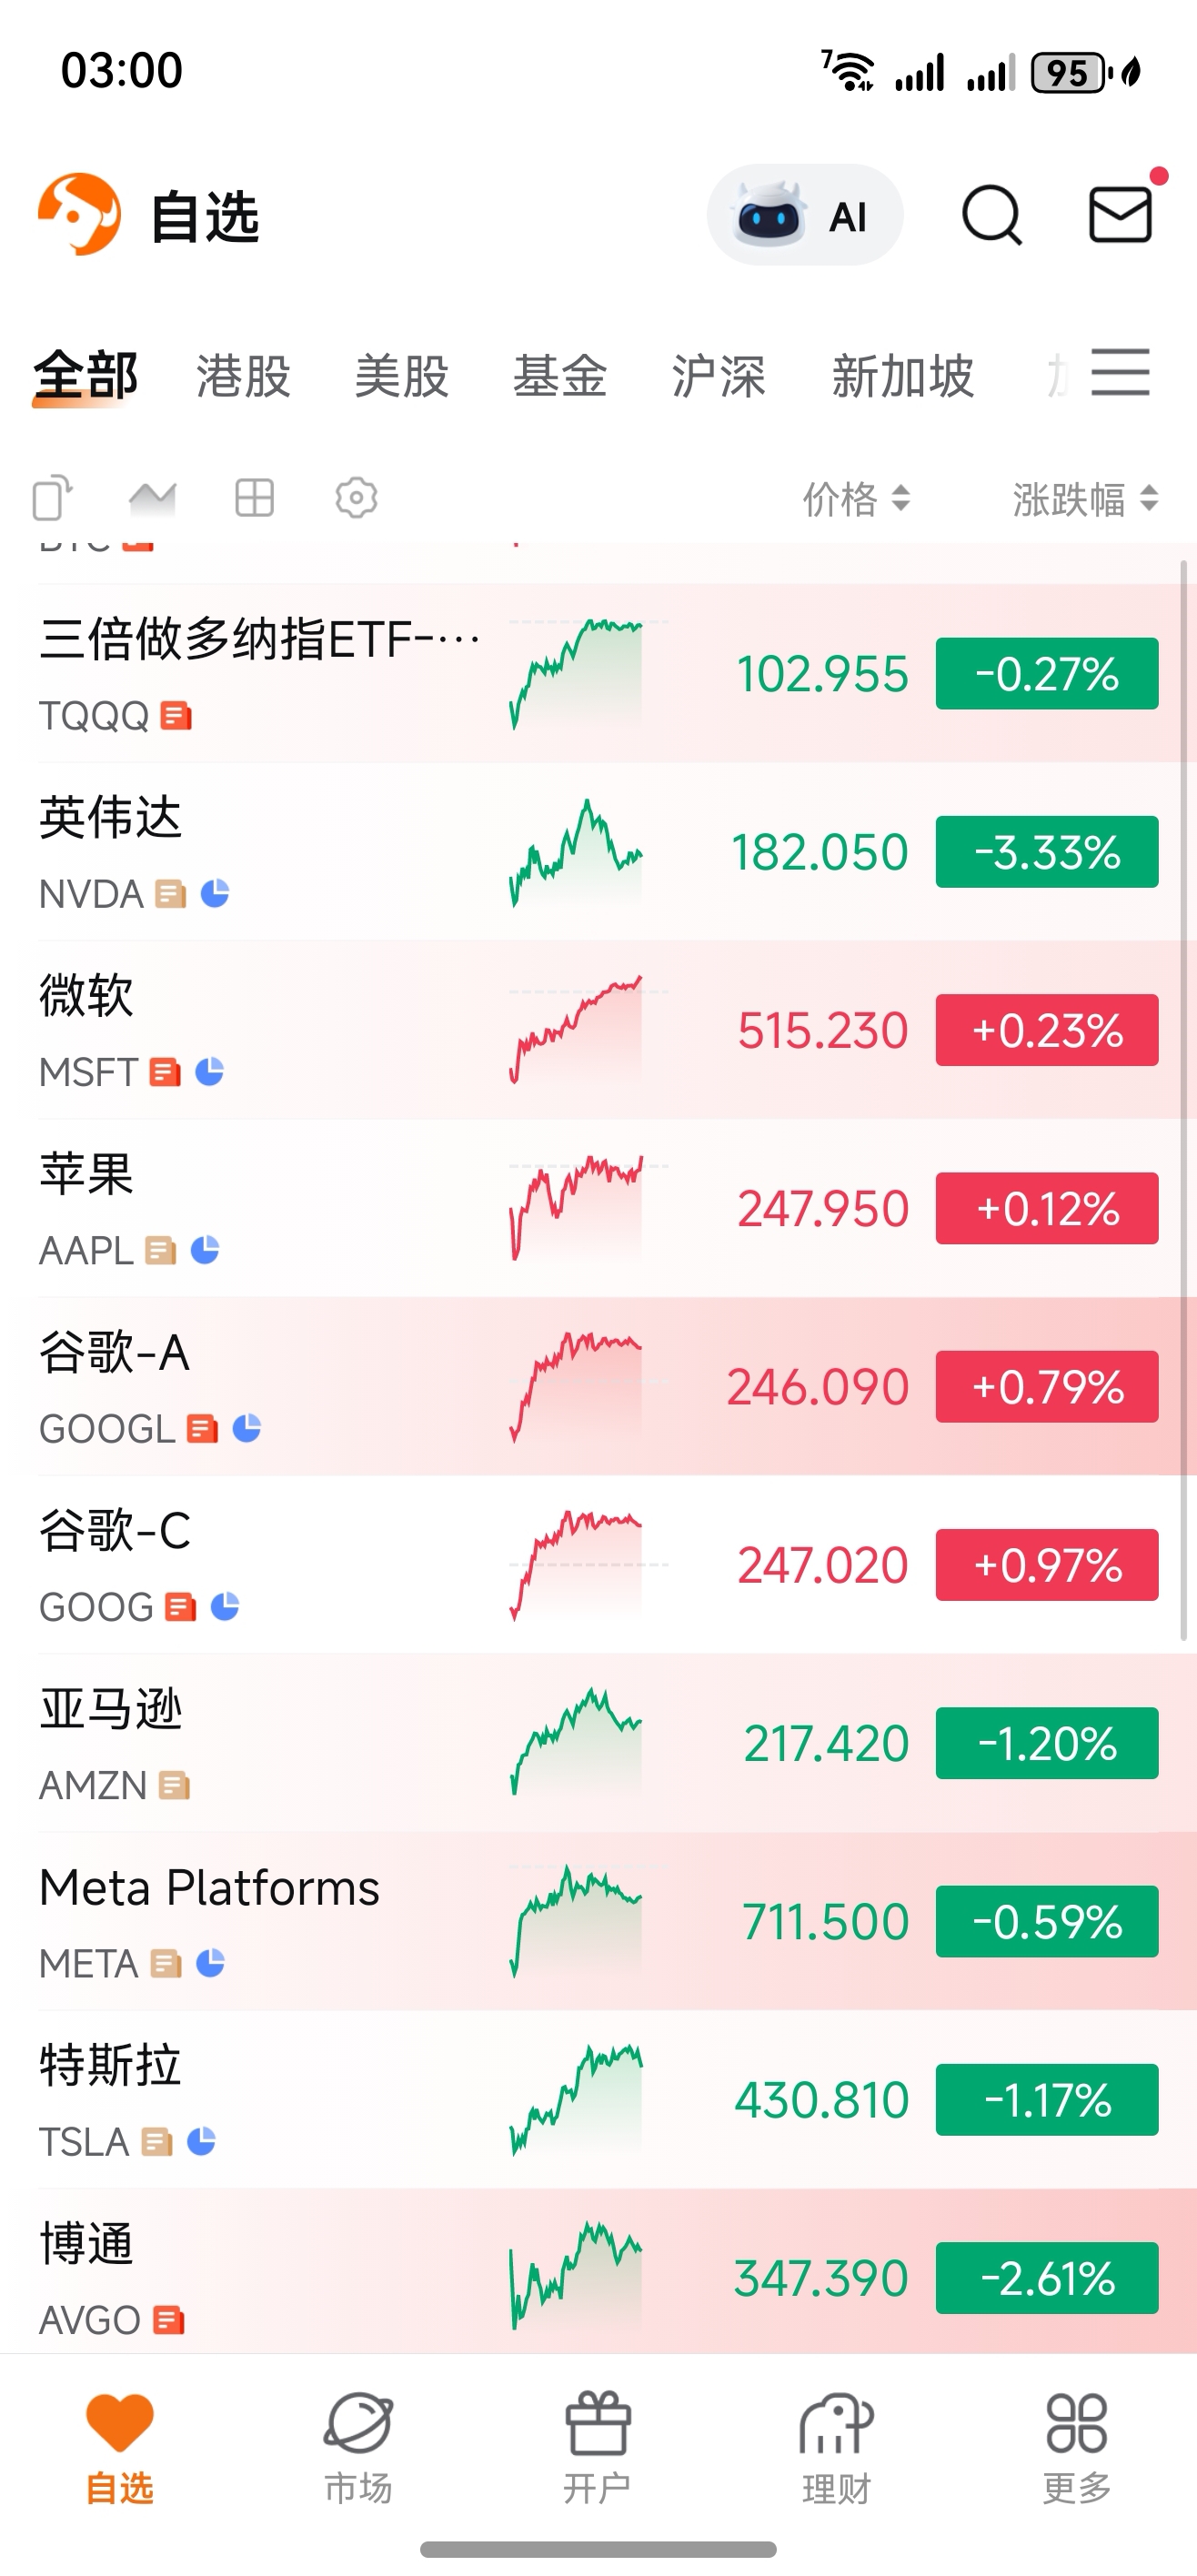Open the 理财 wealth tab icon
Viewport: 1197px width, 2576px height.
[836, 2447]
